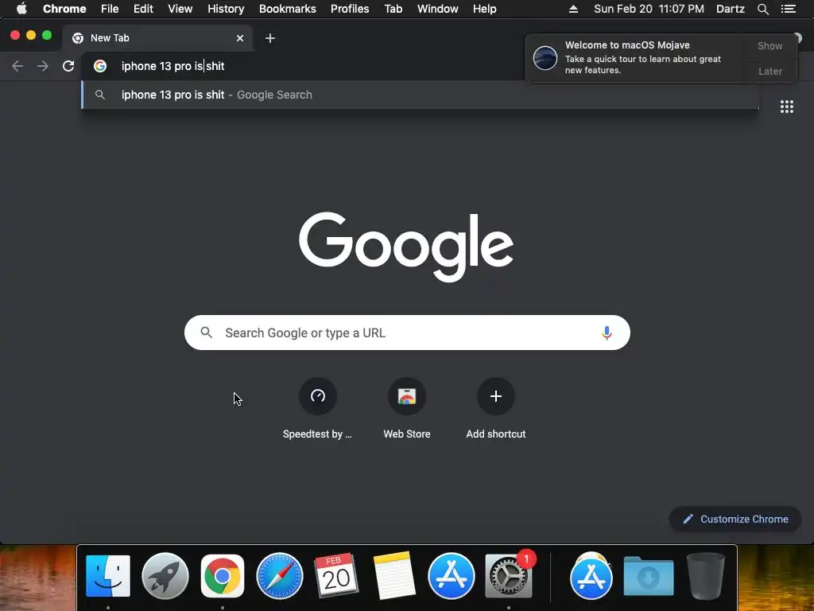Click the Google logo icon in address bar
This screenshot has width=814, height=611.
click(x=100, y=66)
